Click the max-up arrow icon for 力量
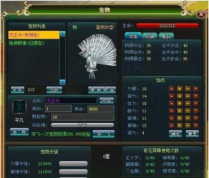The height and width of the screenshot is (178, 209). (172, 89)
